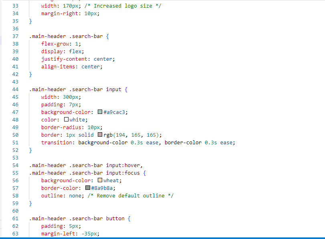Click the '.search-bar input' selector on line 44

pyautogui.click(x=95, y=89)
